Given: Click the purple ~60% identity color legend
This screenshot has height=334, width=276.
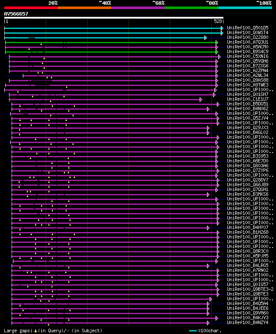Looking at the screenshot, I should [x=138, y=8].
